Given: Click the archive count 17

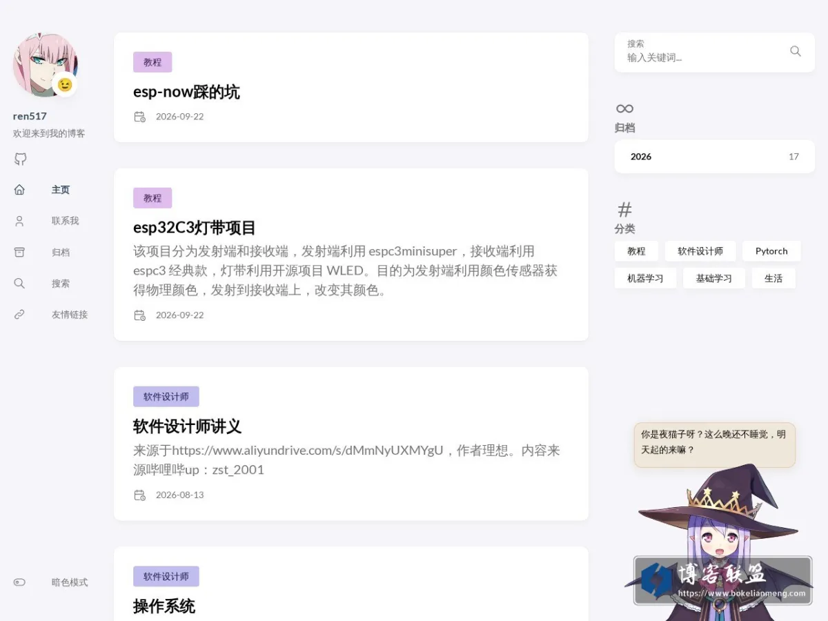Looking at the screenshot, I should click(793, 157).
